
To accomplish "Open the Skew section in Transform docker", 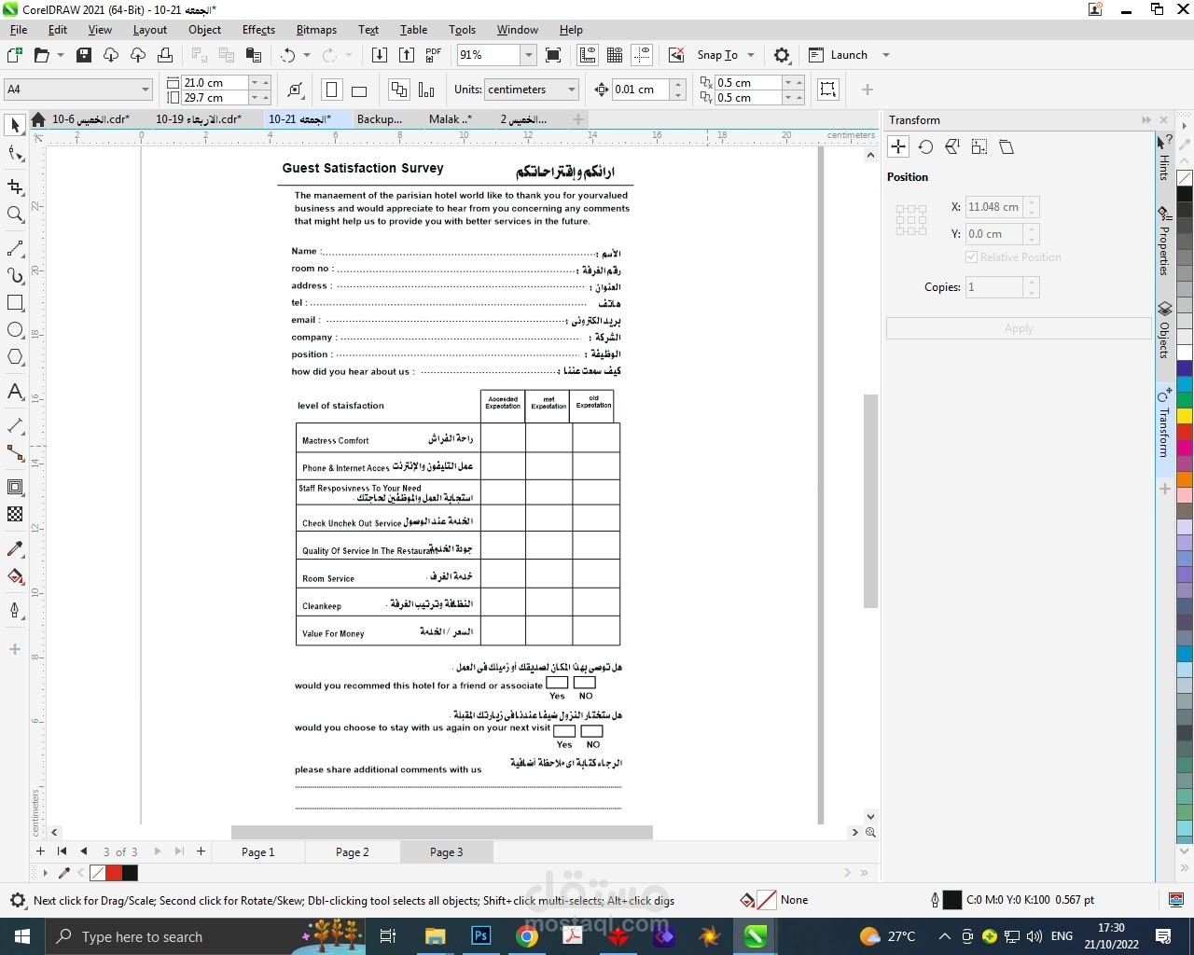I will pyautogui.click(x=1007, y=146).
